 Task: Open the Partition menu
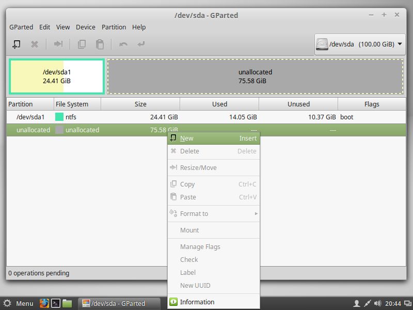(x=114, y=27)
